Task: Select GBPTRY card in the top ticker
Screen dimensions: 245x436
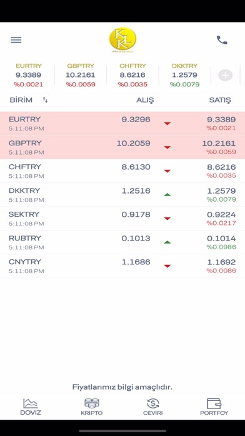Action: [x=81, y=75]
